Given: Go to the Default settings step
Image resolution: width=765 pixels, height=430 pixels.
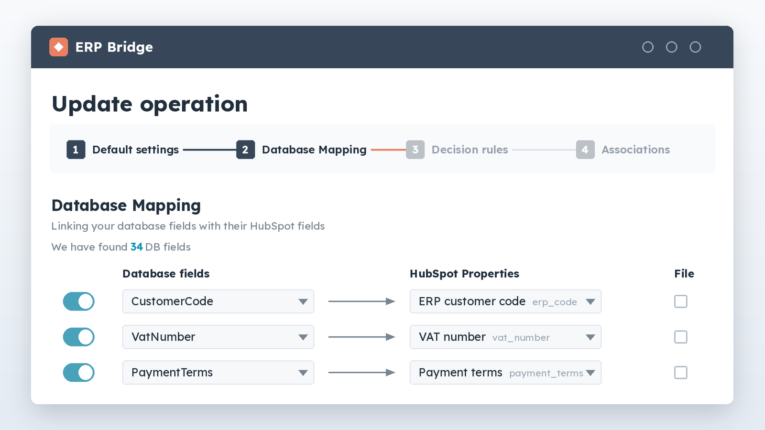Looking at the screenshot, I should (135, 150).
